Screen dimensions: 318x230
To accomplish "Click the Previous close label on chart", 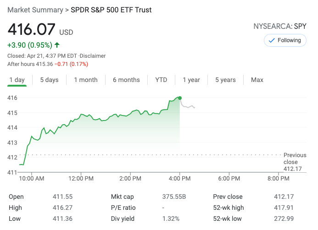I will 295,159.
